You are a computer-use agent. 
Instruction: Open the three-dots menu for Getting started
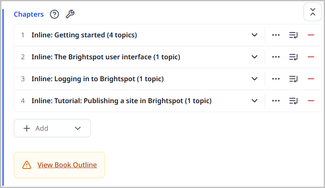pyautogui.click(x=276, y=35)
